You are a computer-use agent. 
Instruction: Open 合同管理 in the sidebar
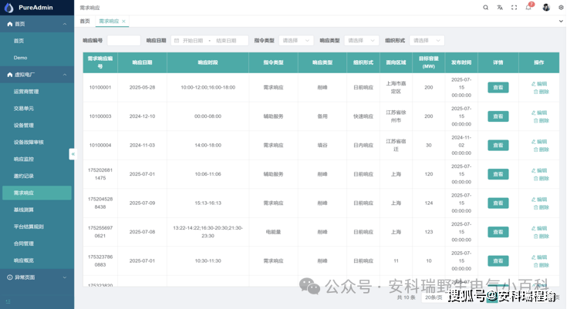tap(37, 244)
